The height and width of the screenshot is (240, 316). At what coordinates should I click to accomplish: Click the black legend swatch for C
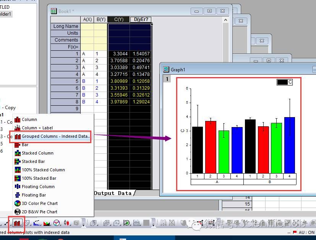point(282,82)
